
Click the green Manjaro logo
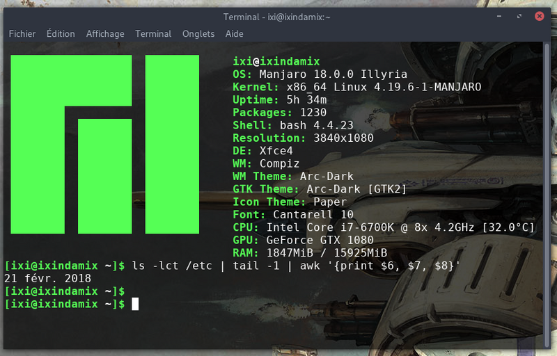(105, 144)
